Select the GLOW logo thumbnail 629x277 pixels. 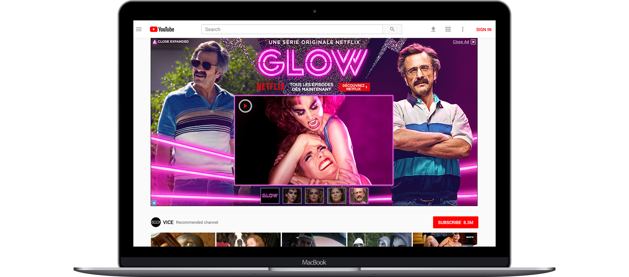tap(270, 196)
